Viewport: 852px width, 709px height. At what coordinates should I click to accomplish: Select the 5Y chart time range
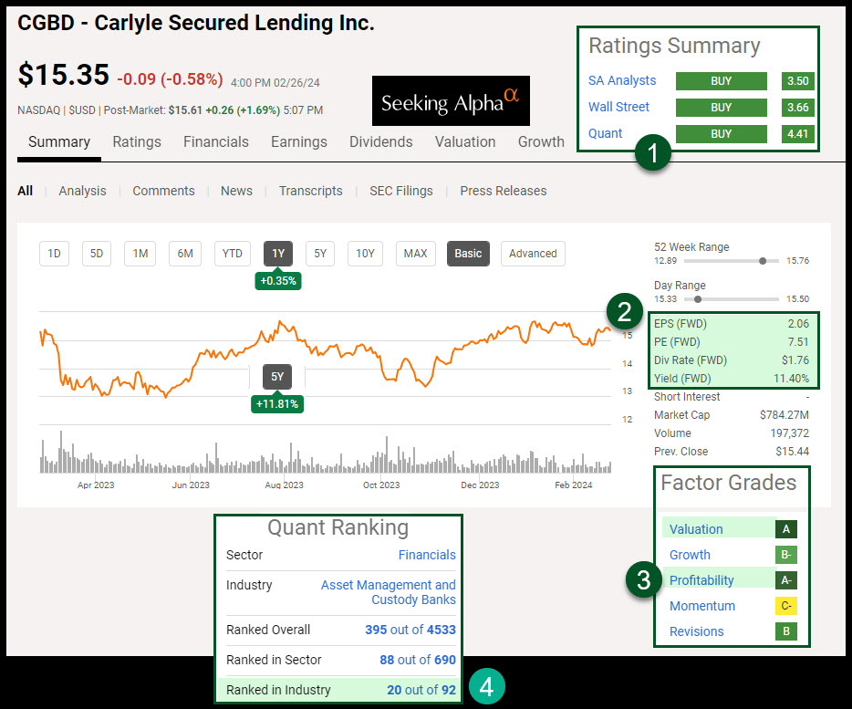(320, 254)
